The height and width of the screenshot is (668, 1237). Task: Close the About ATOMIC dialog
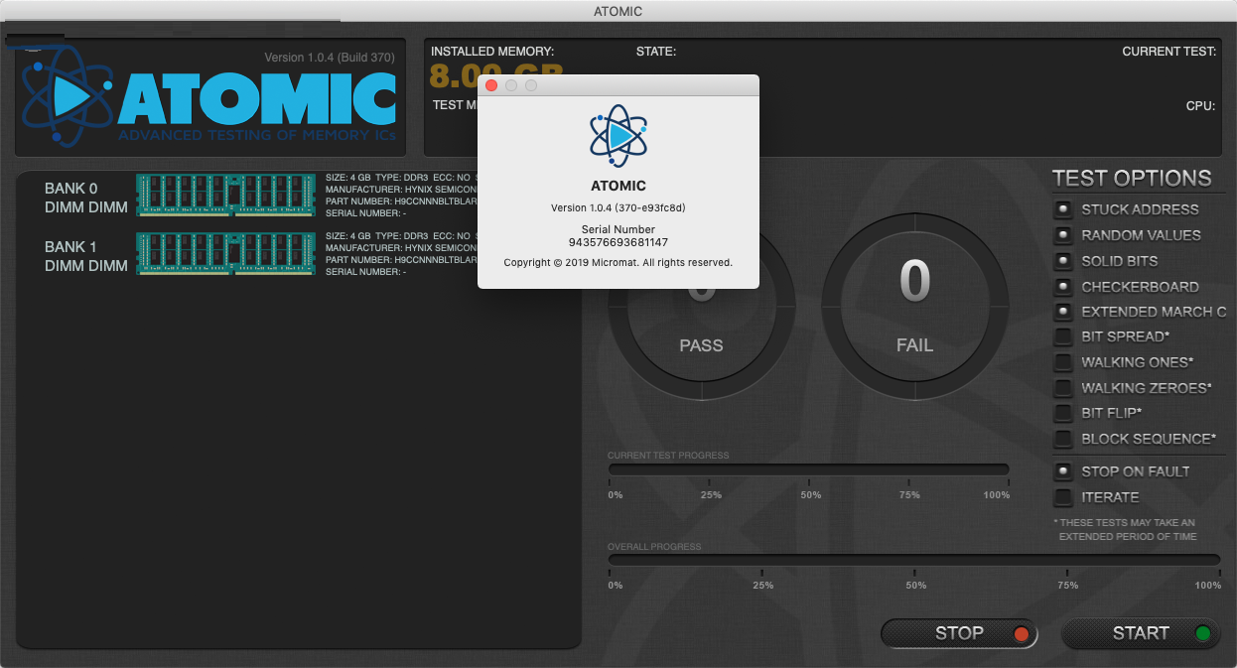click(491, 85)
